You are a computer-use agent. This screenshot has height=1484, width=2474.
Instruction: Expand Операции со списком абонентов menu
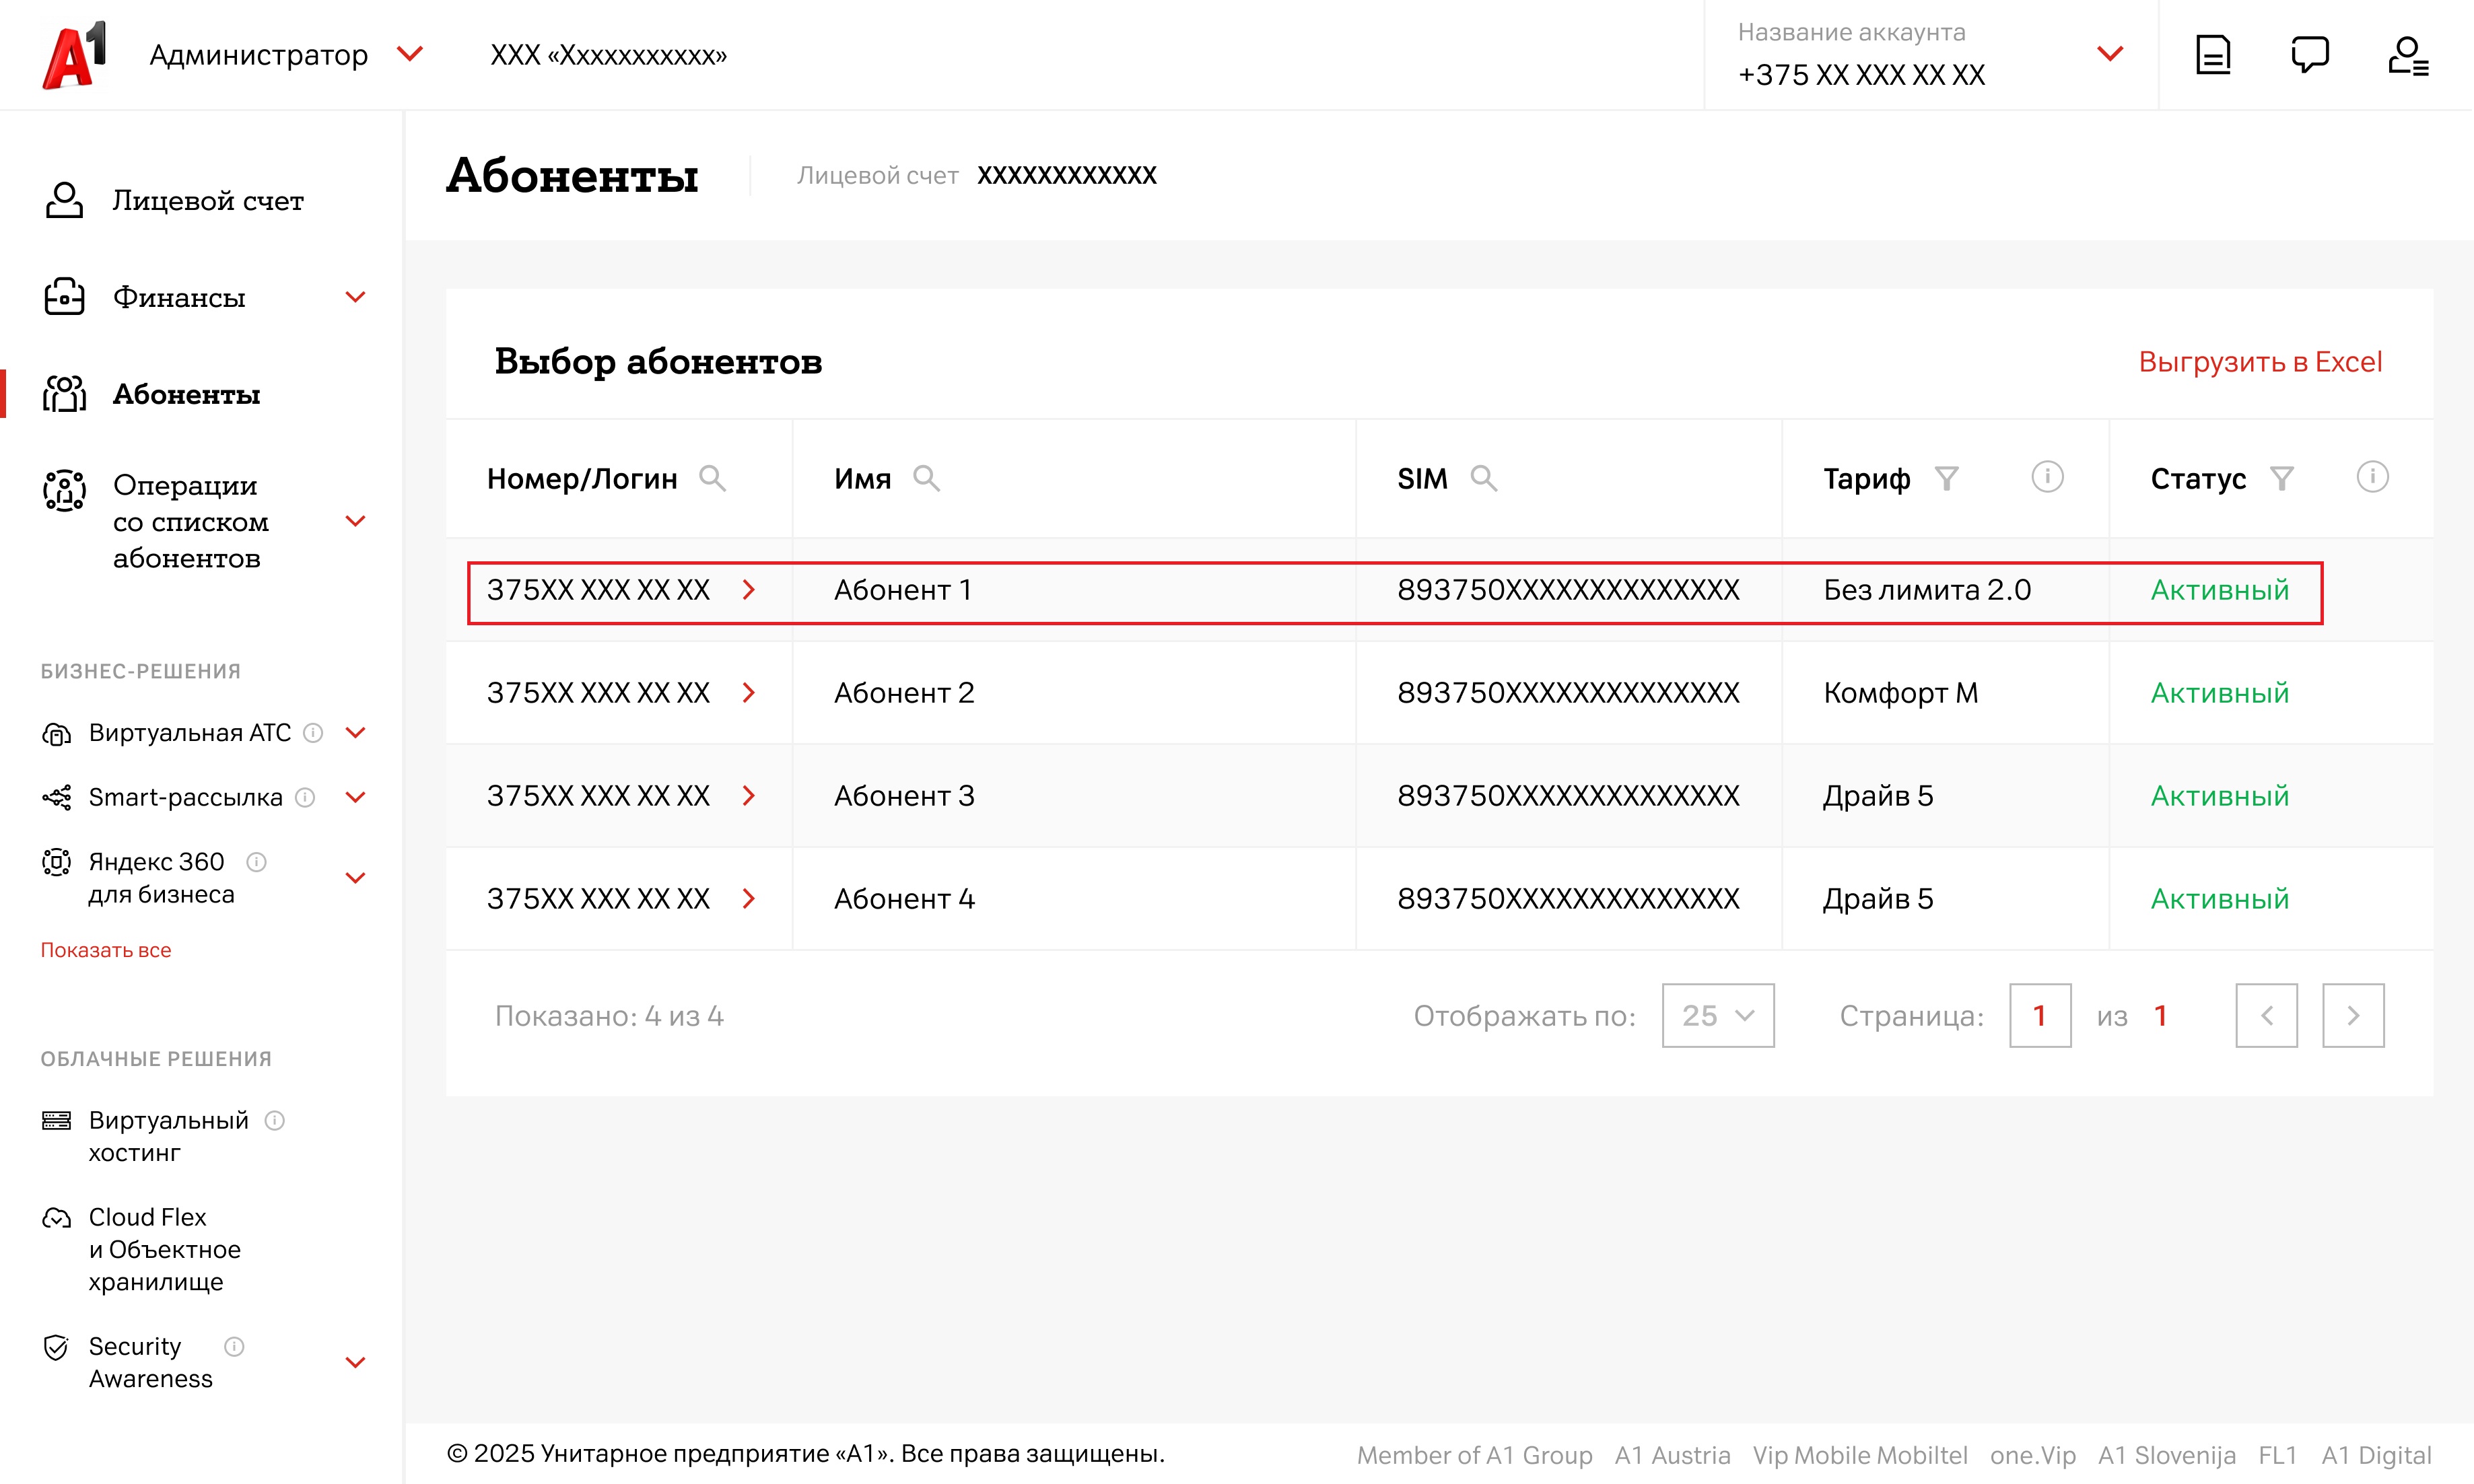tap(355, 521)
